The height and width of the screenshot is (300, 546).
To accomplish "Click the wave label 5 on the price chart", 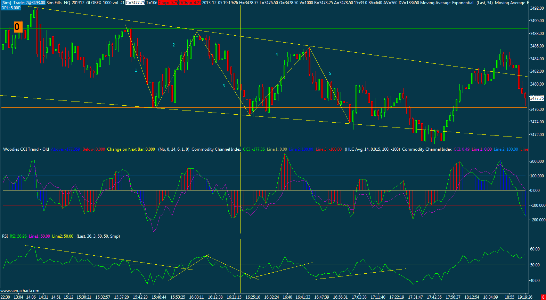I will coord(330,73).
